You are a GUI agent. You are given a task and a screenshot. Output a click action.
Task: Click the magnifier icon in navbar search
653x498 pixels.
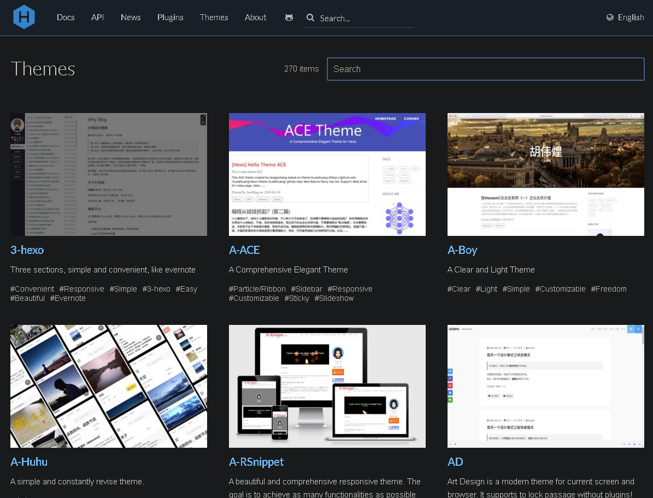(310, 18)
